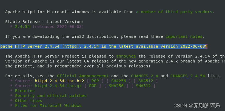Download httpd-2.4.54.tar.gz source

pyautogui.click(x=58, y=86)
